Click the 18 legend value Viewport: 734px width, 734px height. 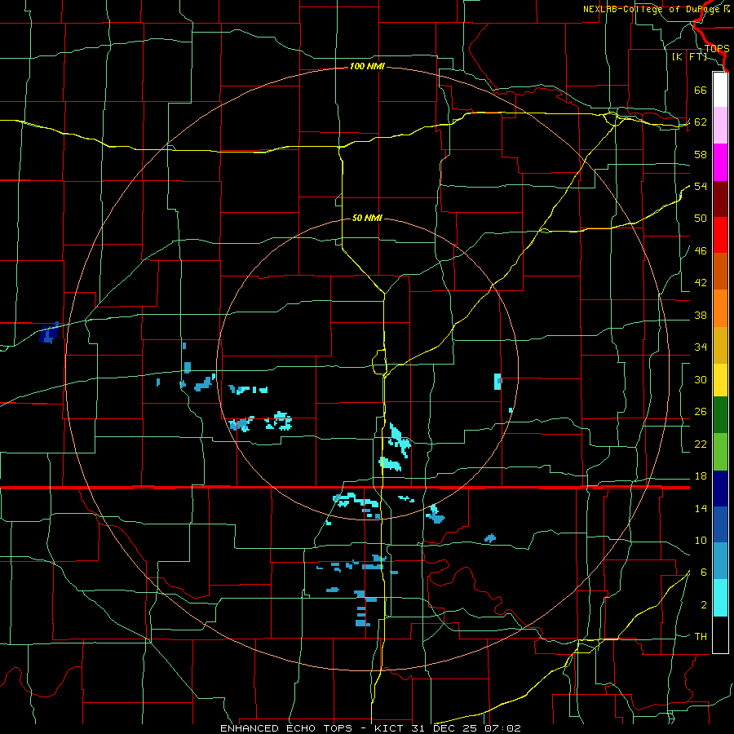pyautogui.click(x=701, y=476)
